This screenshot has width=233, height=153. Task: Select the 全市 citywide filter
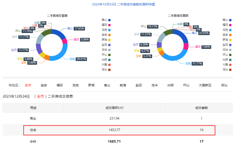(28, 85)
